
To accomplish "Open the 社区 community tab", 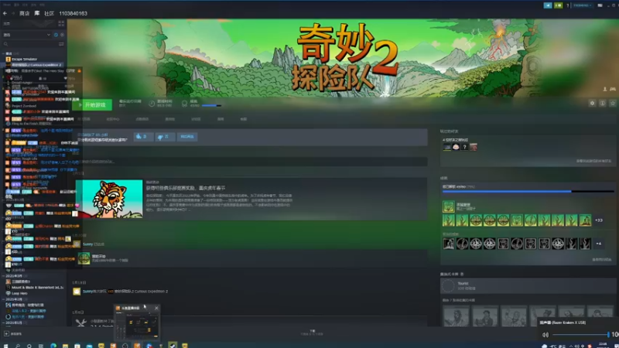I will [49, 13].
